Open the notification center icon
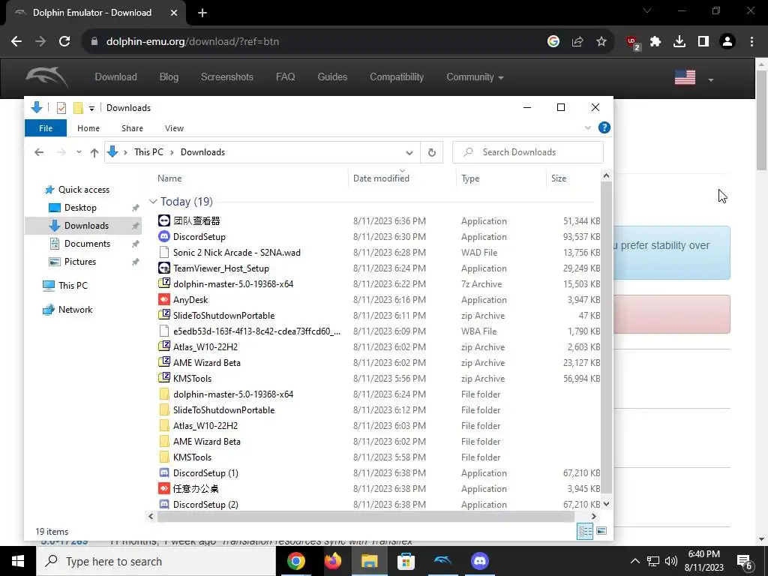This screenshot has width=768, height=576. [x=745, y=561]
